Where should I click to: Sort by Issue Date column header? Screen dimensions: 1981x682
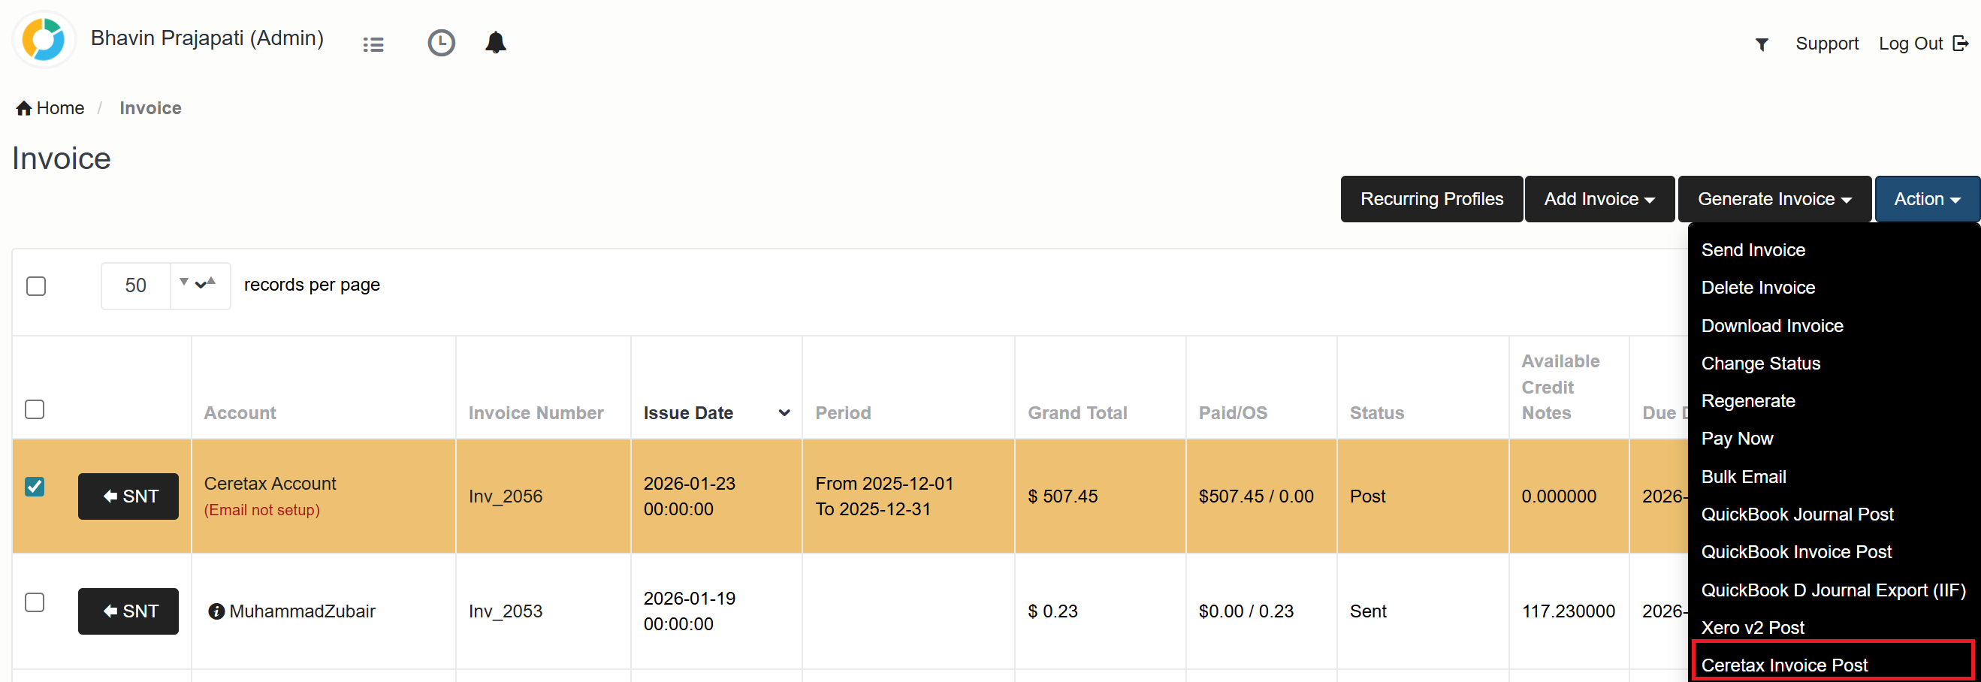tap(688, 413)
